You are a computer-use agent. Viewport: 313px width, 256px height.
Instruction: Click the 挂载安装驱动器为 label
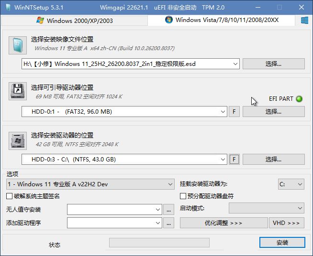[203, 184]
